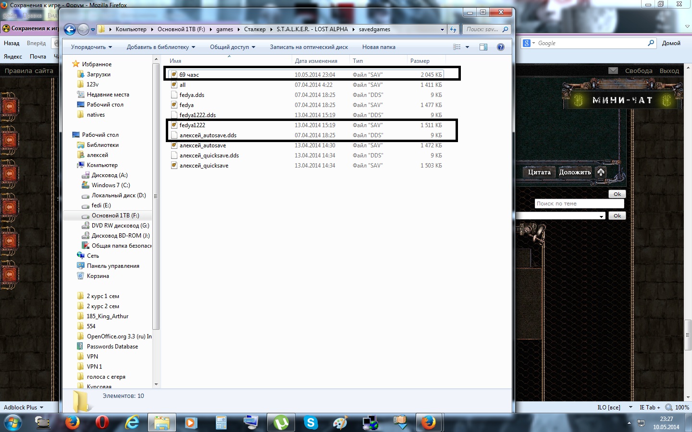Open the Добавить в библиотеку menu

(x=161, y=47)
